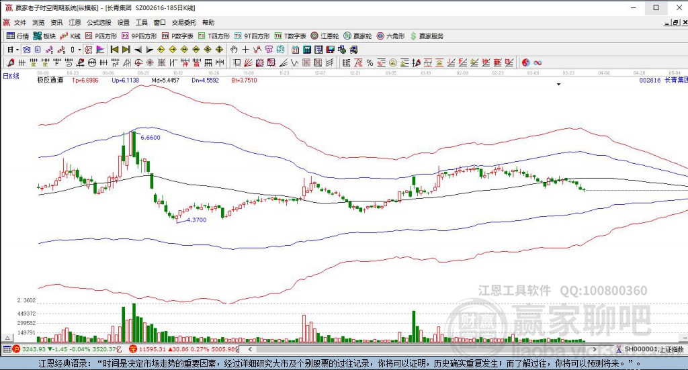The height and width of the screenshot is (370, 688).
Task: Expand the triangle button above the status bar
Action: [7, 338]
